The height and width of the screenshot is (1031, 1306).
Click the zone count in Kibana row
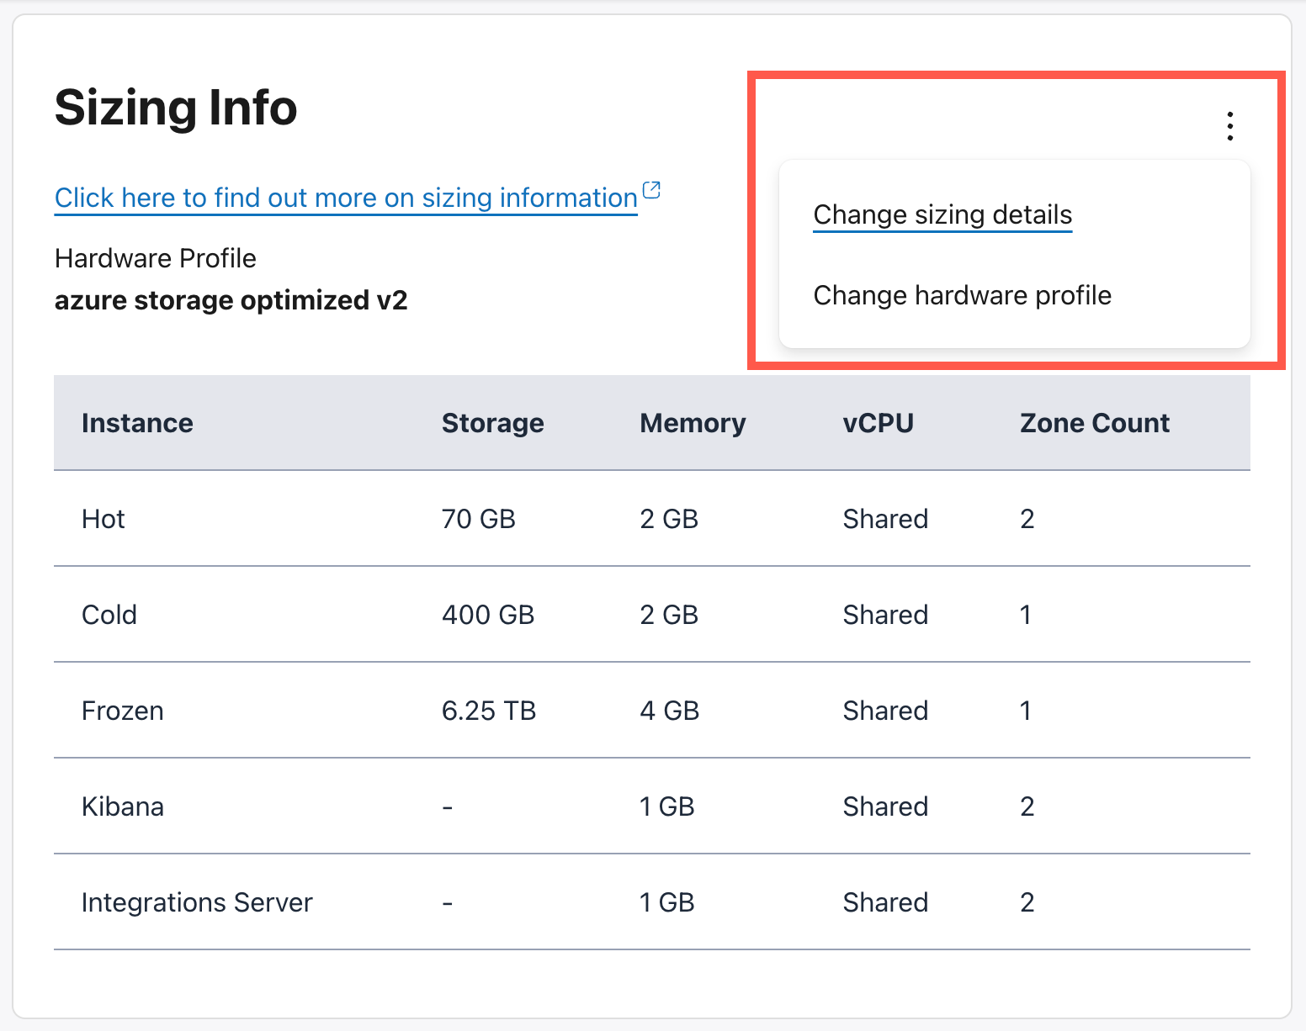(1027, 806)
